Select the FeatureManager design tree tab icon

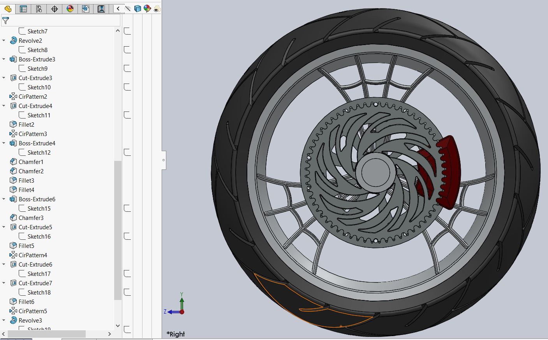click(x=8, y=9)
